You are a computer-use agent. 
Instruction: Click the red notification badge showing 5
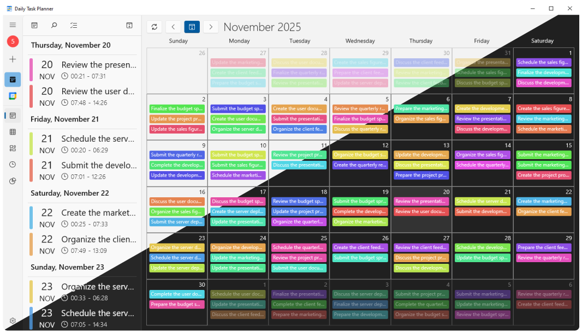13,41
